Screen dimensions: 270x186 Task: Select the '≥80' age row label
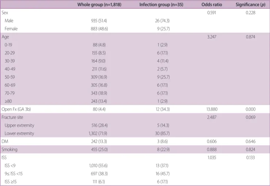click(8, 101)
